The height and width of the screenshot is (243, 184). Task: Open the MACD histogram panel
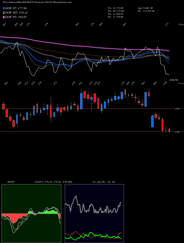coord(31,214)
